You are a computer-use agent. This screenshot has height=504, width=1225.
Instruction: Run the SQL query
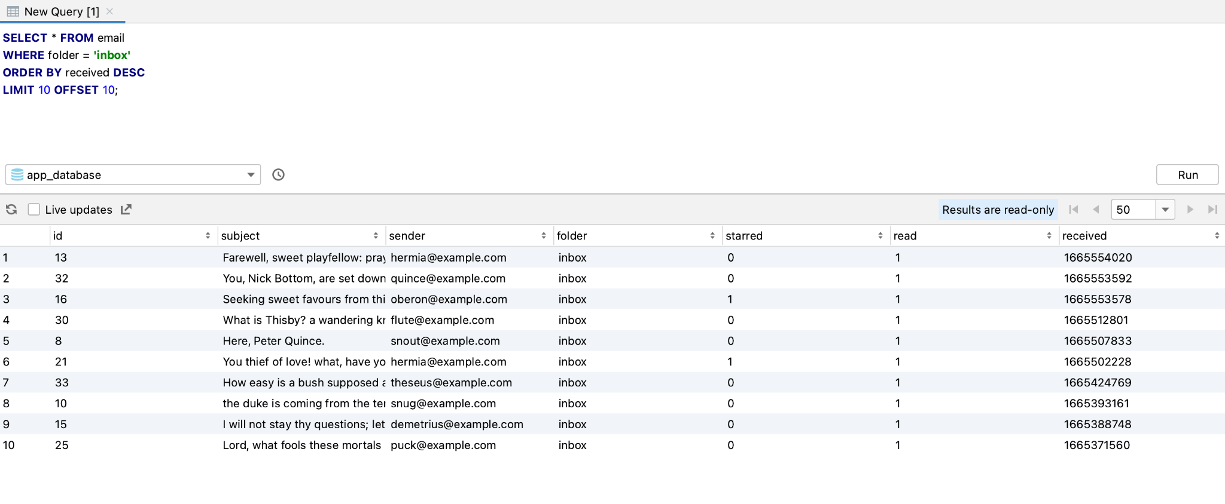(1187, 175)
